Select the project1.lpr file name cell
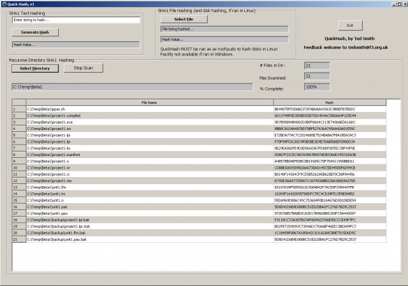The image size is (408, 286). coord(150,141)
